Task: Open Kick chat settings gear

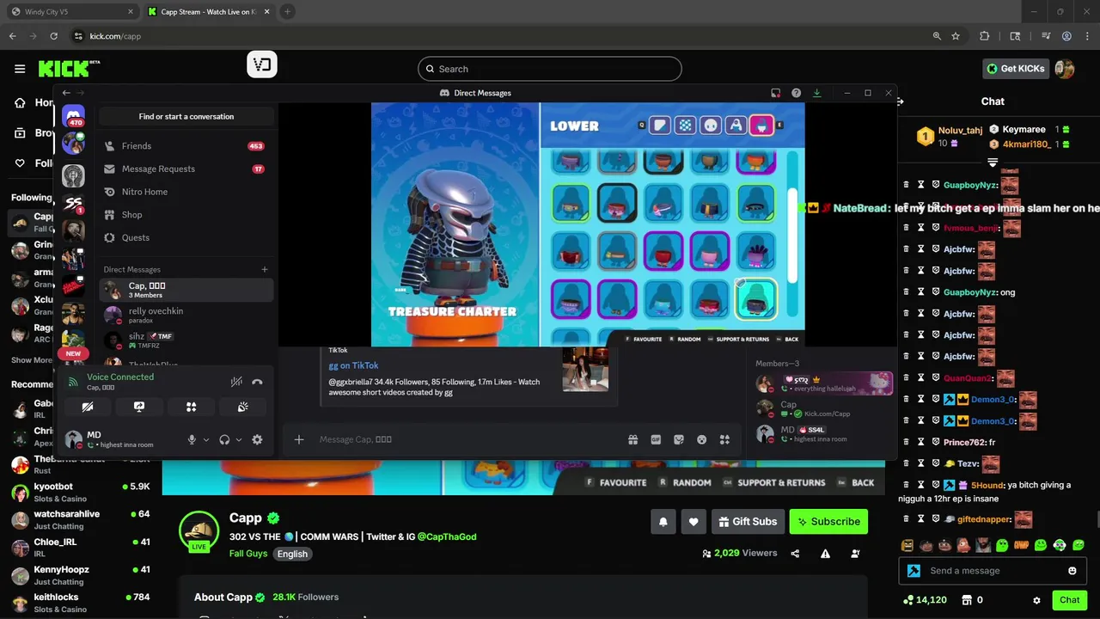Action: (1036, 600)
